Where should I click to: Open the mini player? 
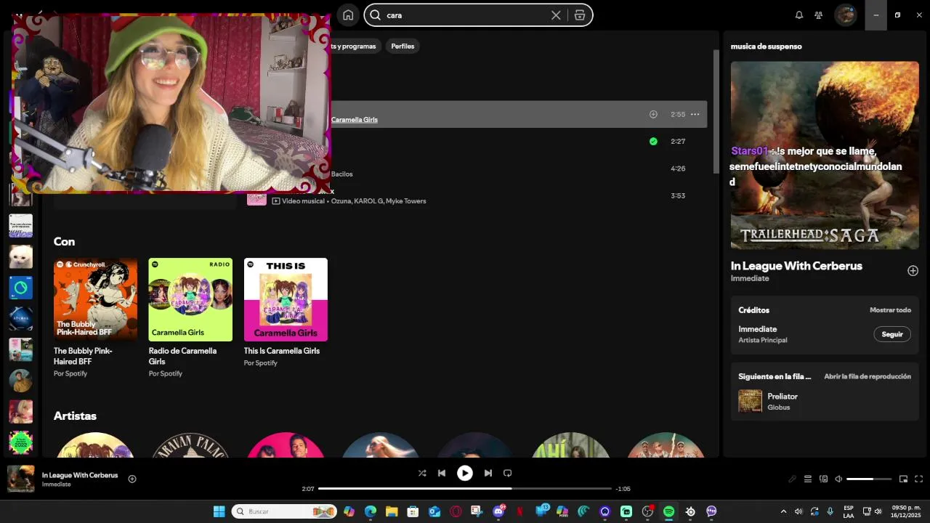tap(904, 479)
